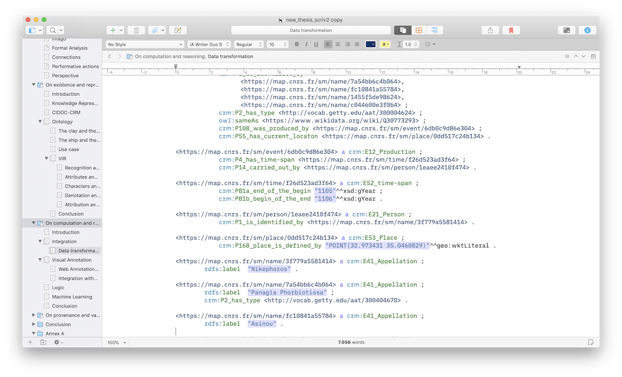Screen dimensions: 622x377
Task: Click the red bookmark toolbar icon
Action: tap(511, 31)
